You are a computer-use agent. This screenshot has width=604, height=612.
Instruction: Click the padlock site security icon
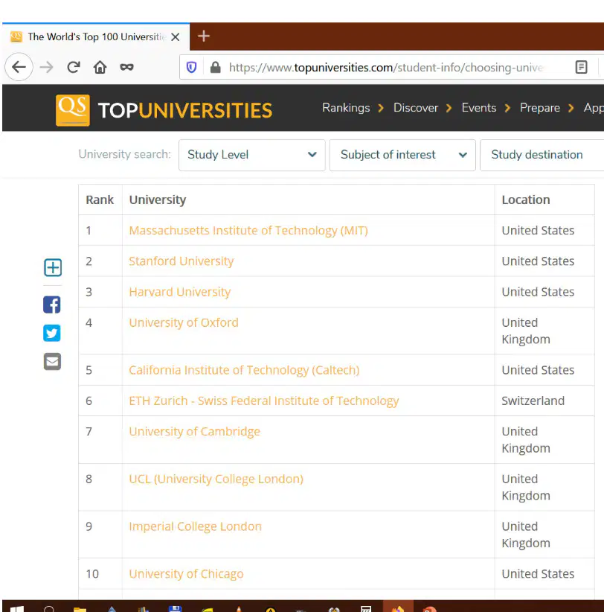click(x=215, y=68)
